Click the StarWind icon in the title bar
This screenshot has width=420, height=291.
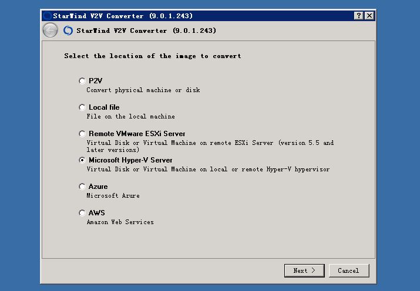[47, 16]
